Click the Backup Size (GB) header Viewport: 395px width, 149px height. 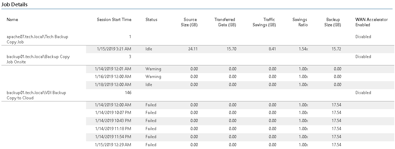[x=333, y=22]
